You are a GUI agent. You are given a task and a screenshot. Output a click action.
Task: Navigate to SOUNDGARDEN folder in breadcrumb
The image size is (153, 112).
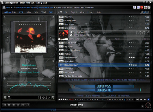[23, 8]
